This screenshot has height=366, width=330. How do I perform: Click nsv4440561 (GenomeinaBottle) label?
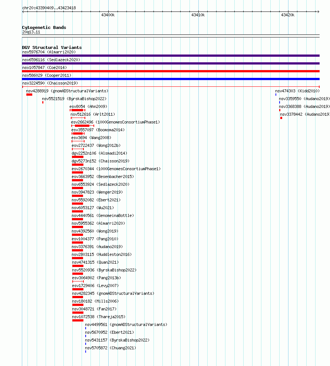(x=103, y=215)
